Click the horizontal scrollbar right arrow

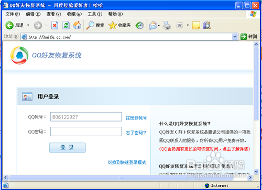click(250, 177)
